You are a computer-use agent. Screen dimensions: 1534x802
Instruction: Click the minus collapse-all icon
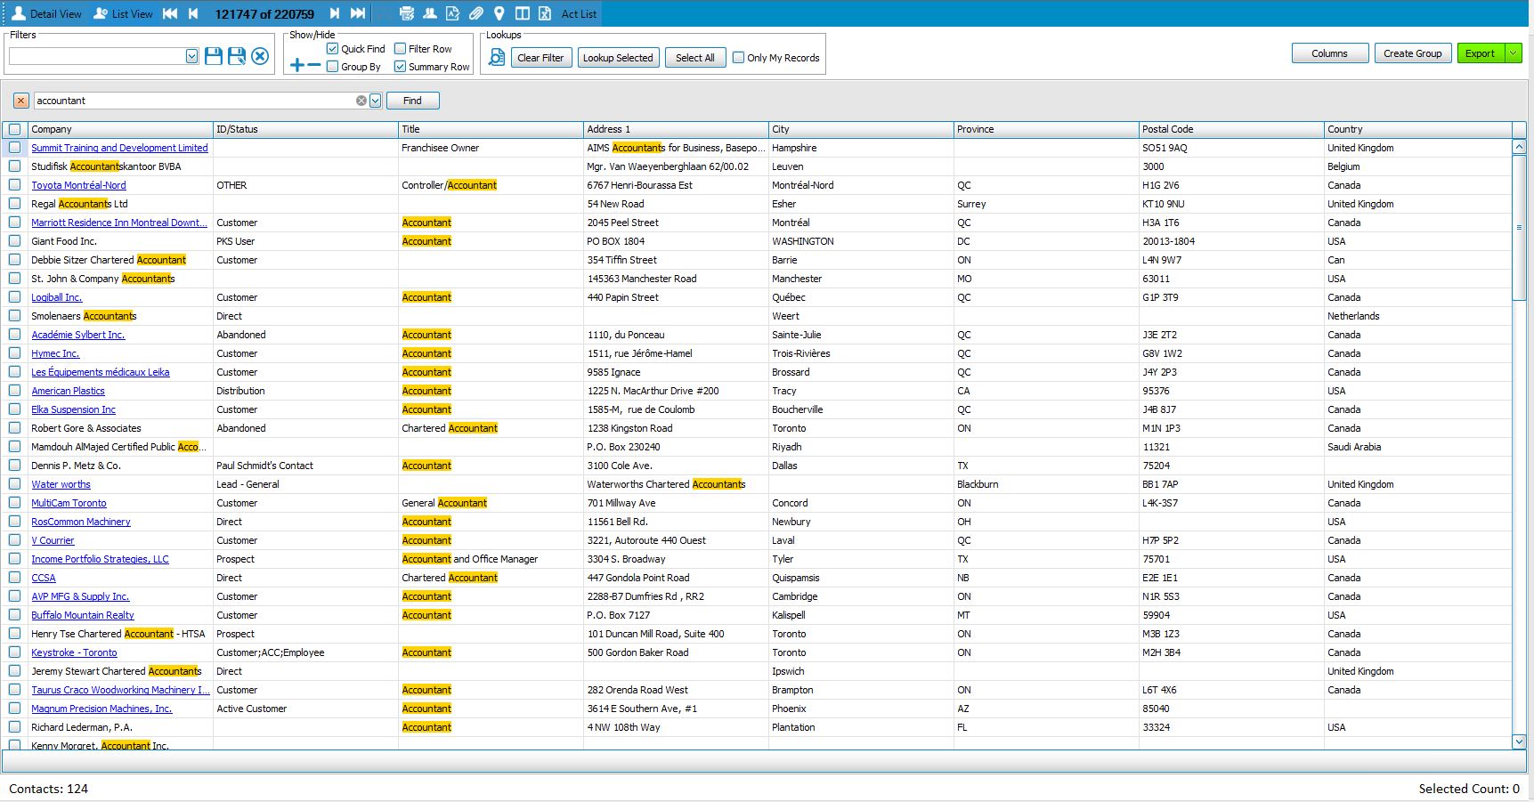pos(313,65)
